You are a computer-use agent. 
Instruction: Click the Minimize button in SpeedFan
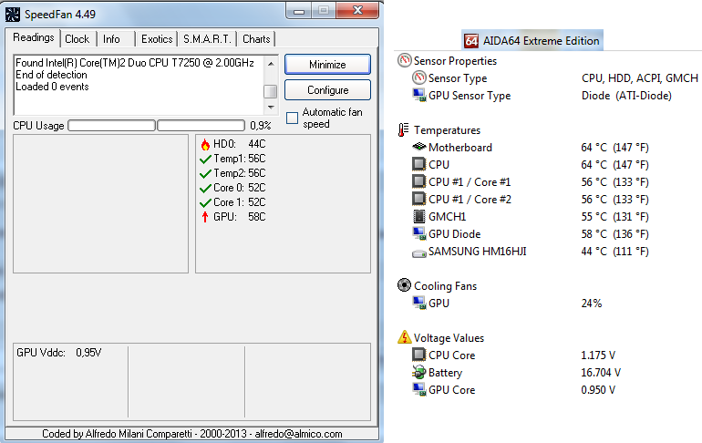point(327,65)
